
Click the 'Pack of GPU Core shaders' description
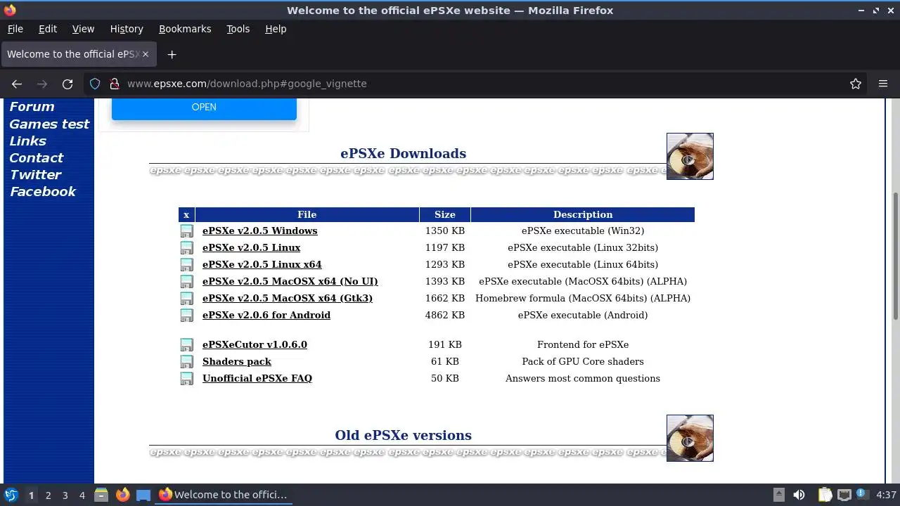[x=583, y=361]
